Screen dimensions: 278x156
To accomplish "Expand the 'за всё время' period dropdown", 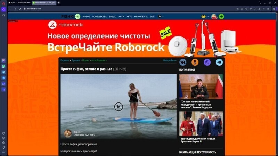I will [x=99, y=60].
